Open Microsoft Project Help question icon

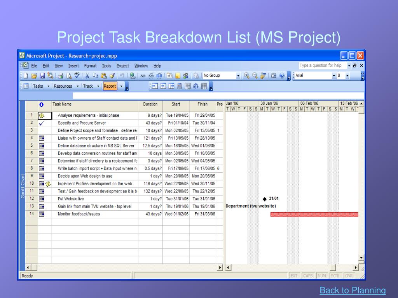click(282, 76)
